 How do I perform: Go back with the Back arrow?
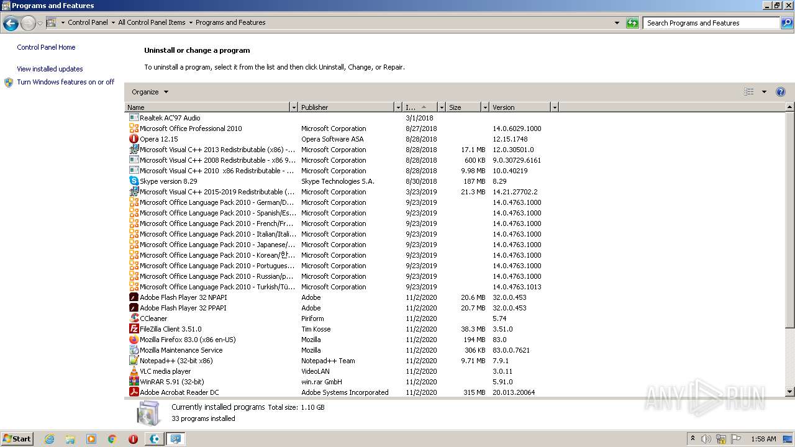tap(11, 24)
